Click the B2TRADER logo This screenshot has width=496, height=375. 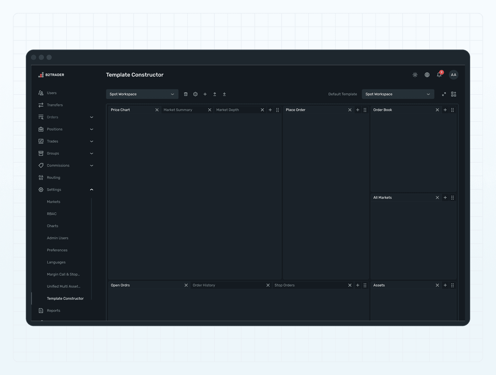coord(51,75)
